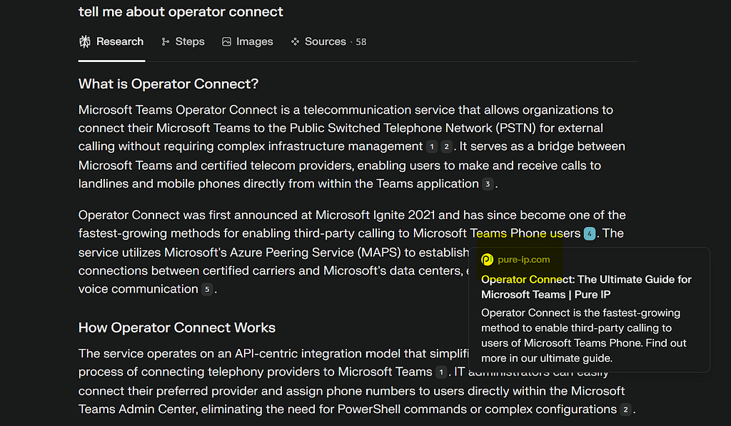View the Sources tab with 58 sources

pos(328,41)
